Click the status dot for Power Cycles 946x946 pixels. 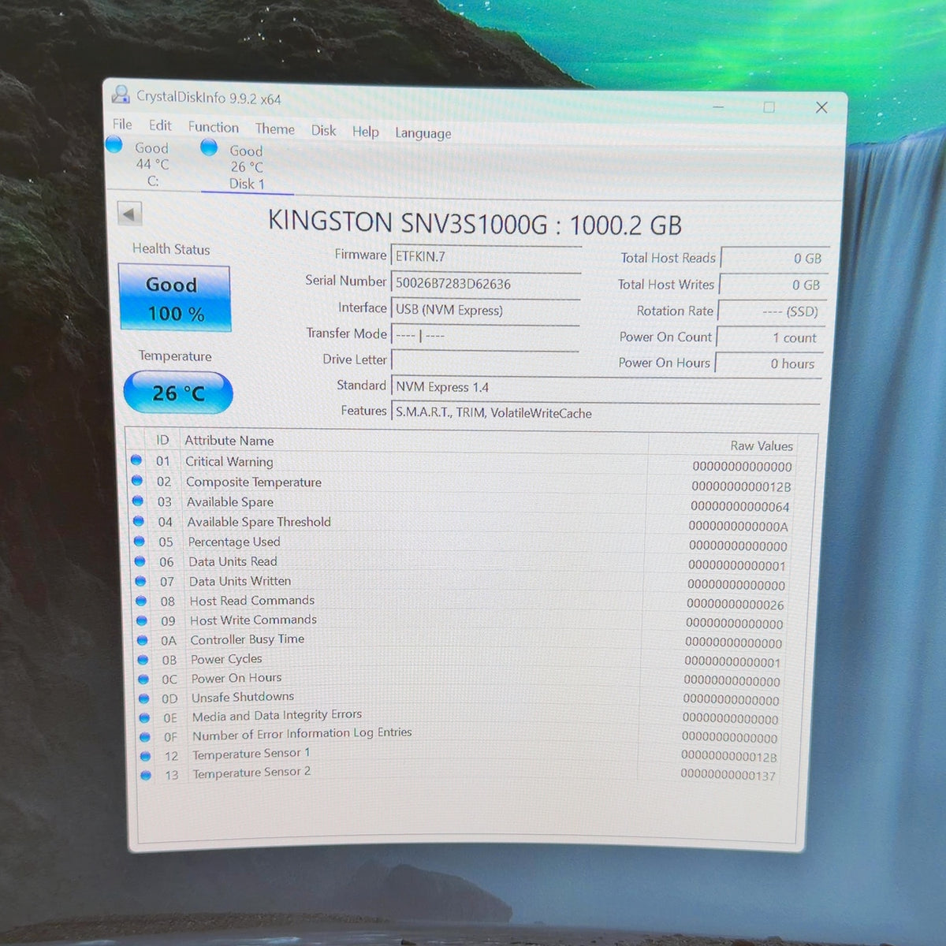[x=143, y=659]
